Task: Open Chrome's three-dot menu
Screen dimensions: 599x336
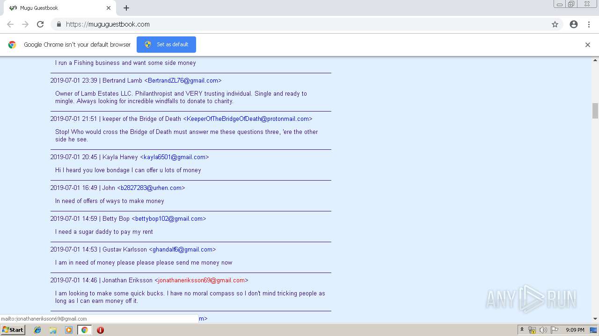Action: [589, 24]
